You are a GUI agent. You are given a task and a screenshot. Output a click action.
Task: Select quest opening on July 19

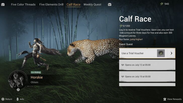click(147, 77)
